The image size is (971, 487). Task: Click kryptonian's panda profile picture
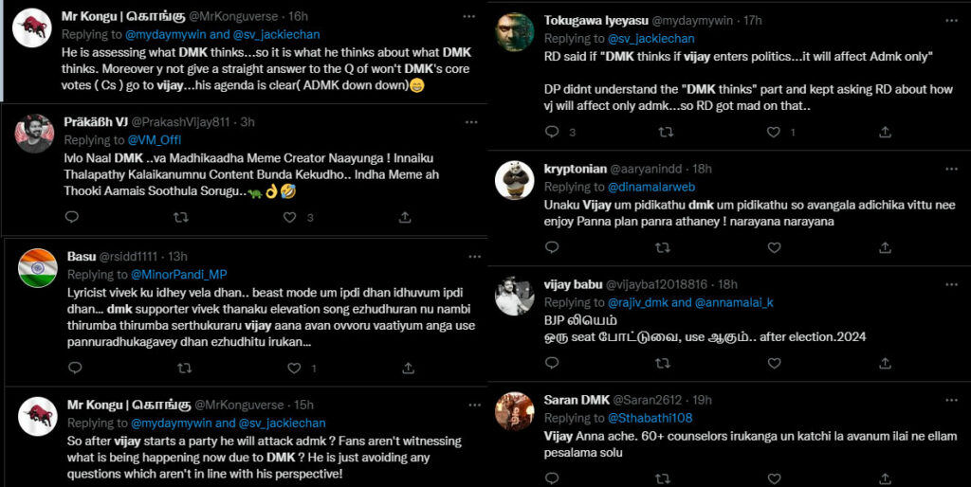pyautogui.click(x=516, y=179)
